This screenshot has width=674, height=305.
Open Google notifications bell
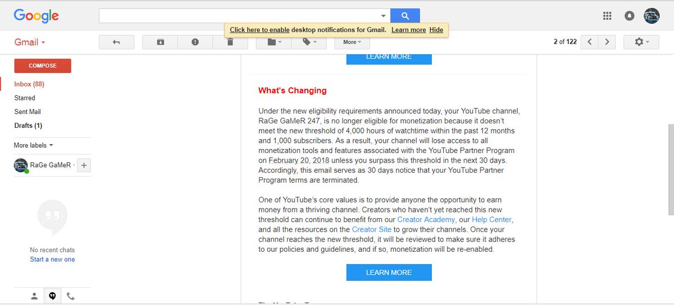630,16
